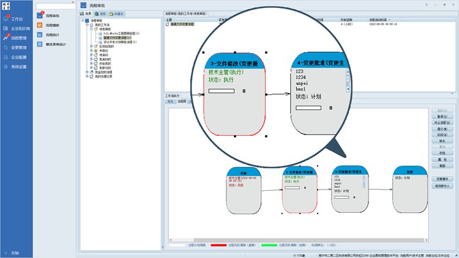
Task: Click the search input above 流程审批
Action: coord(56,6)
